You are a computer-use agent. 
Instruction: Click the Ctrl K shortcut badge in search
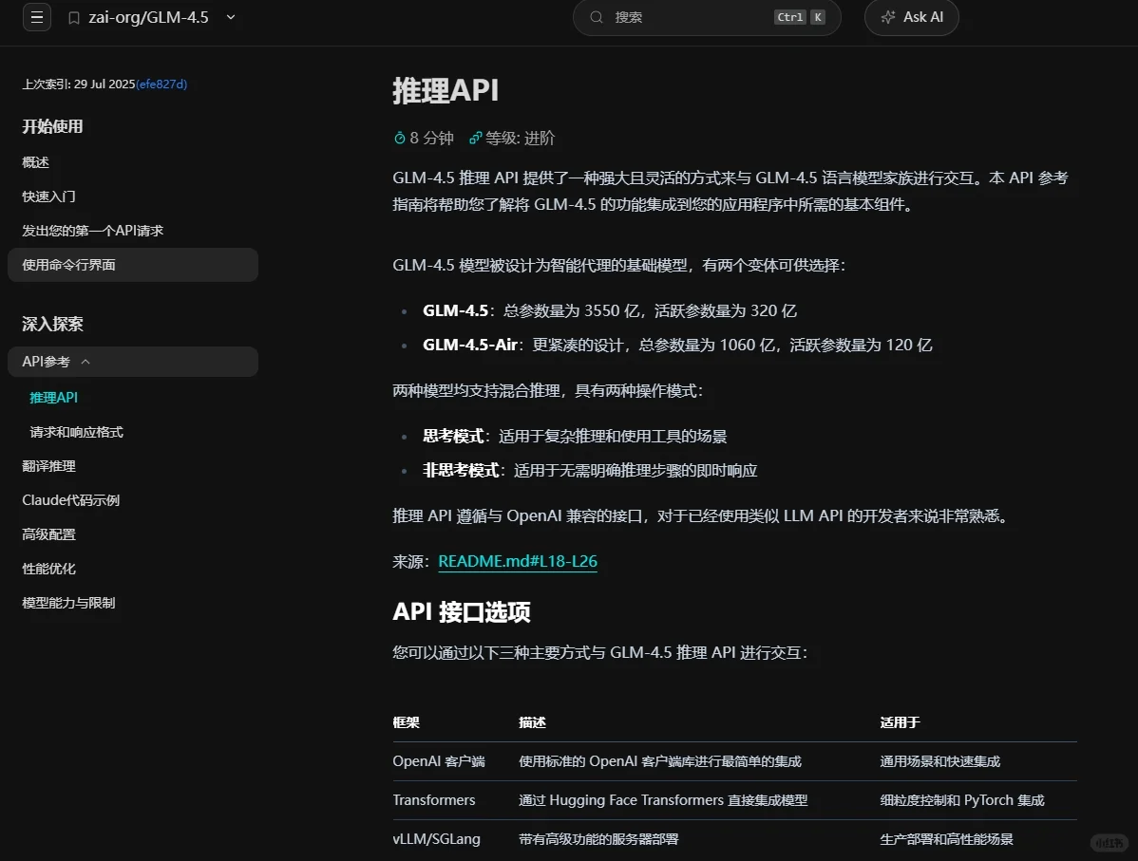pyautogui.click(x=801, y=16)
